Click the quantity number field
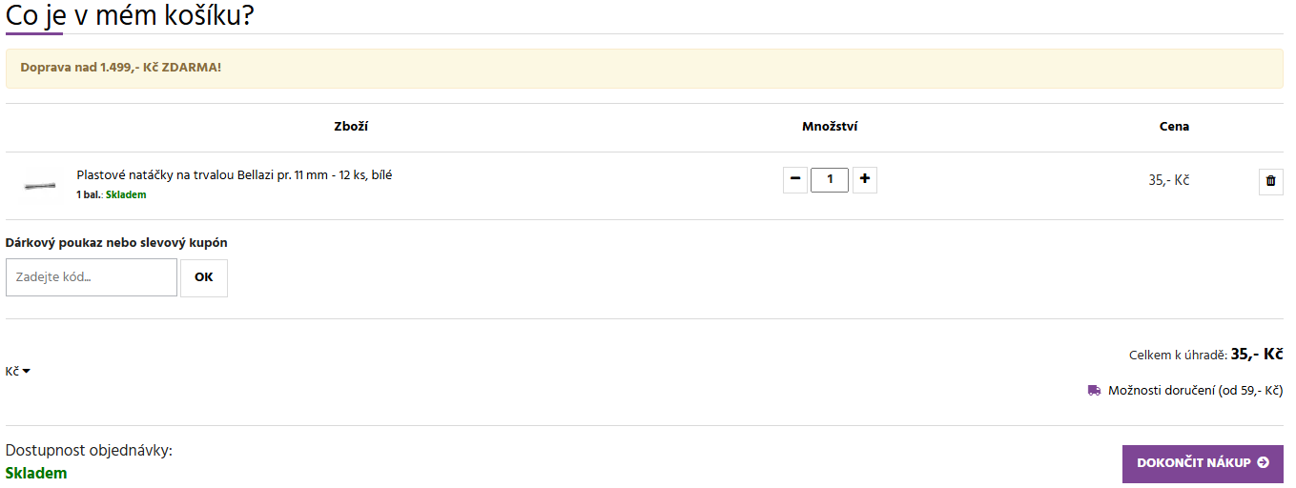The width and height of the screenshot is (1296, 488). point(830,179)
